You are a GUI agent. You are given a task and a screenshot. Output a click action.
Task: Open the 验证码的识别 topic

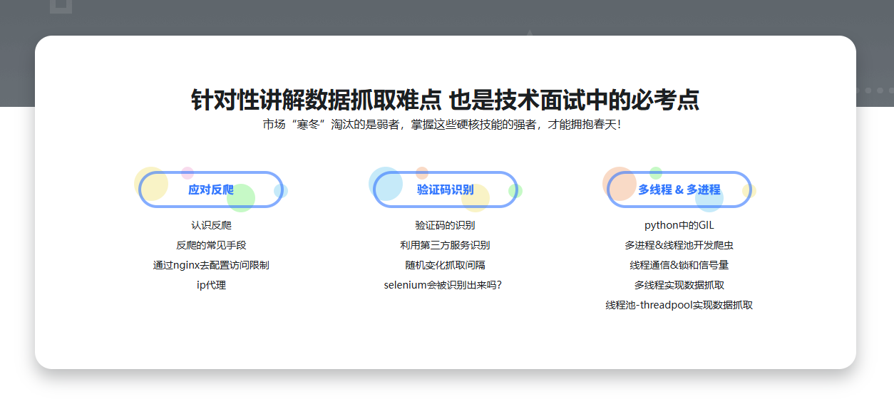pyautogui.click(x=445, y=225)
